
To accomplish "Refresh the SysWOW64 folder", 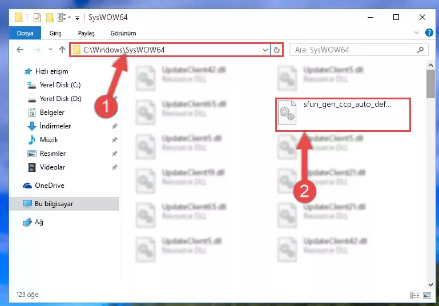I will tap(277, 50).
